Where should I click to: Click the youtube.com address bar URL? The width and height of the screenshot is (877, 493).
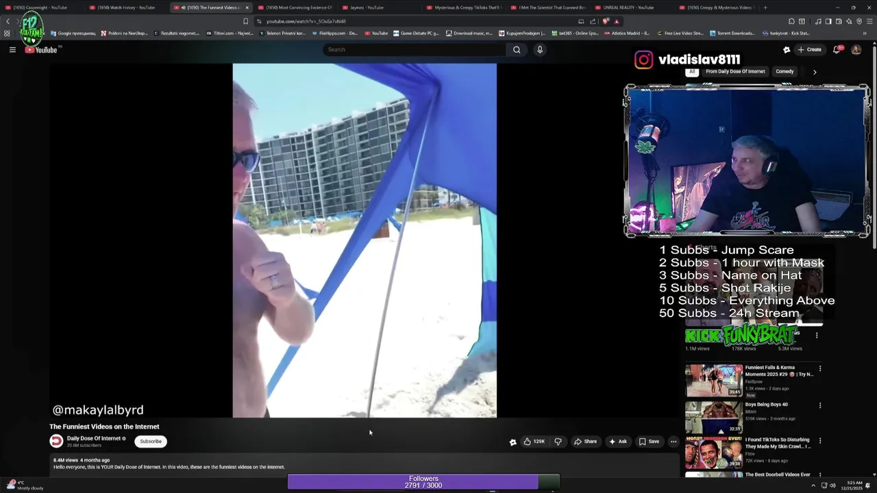[x=306, y=21]
